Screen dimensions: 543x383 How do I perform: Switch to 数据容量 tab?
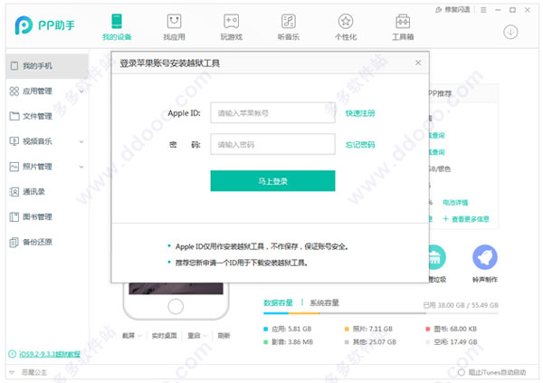click(278, 303)
